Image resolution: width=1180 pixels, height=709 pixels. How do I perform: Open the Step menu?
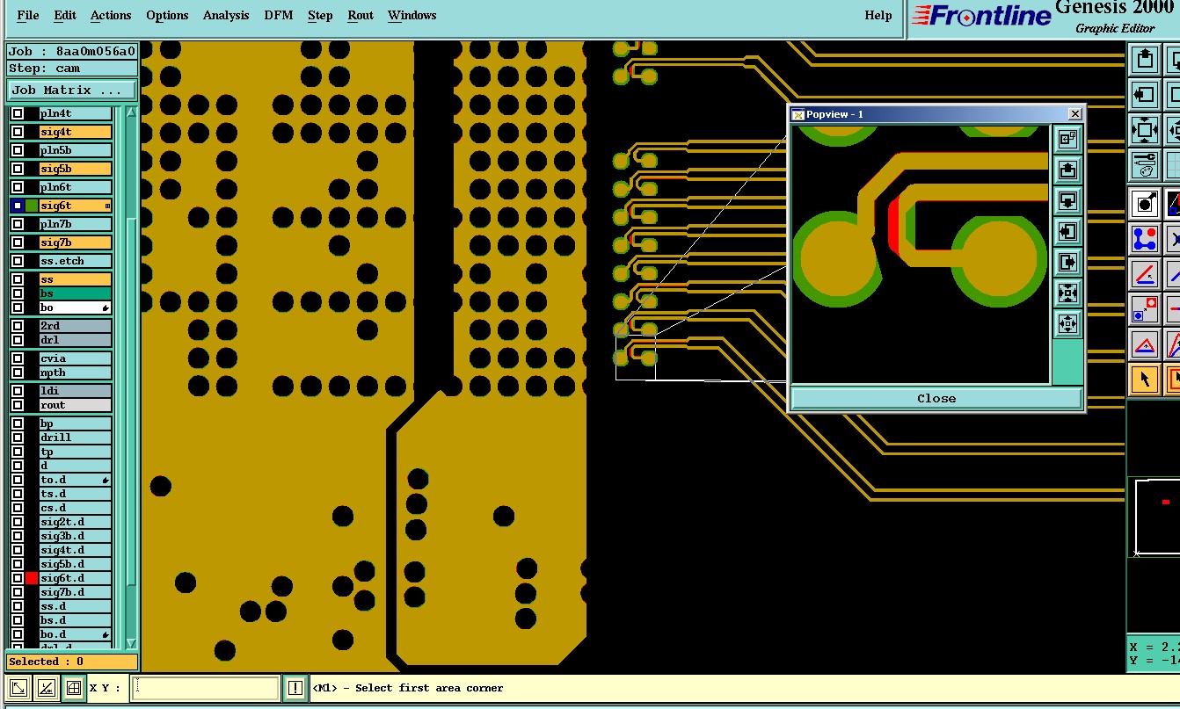(320, 15)
